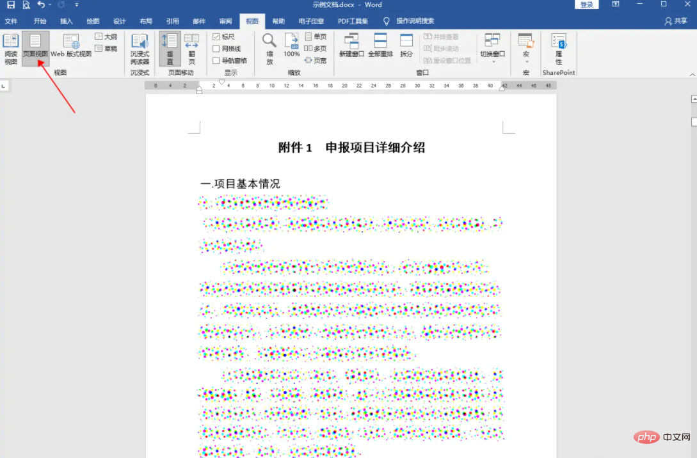Image resolution: width=697 pixels, height=458 pixels.
Task: Switch to Read Mode (阅读视图)
Action: click(x=11, y=49)
